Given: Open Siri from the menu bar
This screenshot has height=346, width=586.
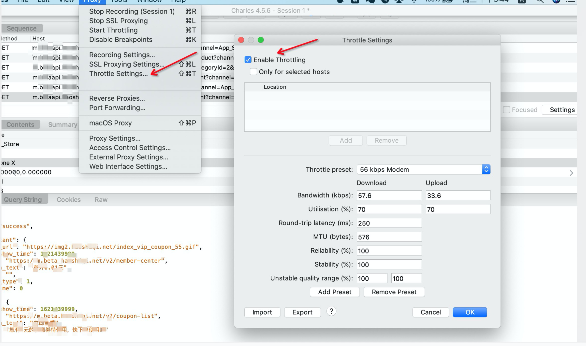Looking at the screenshot, I should tap(556, 1).
